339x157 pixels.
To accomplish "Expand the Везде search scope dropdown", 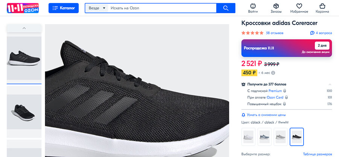I will click(96, 8).
